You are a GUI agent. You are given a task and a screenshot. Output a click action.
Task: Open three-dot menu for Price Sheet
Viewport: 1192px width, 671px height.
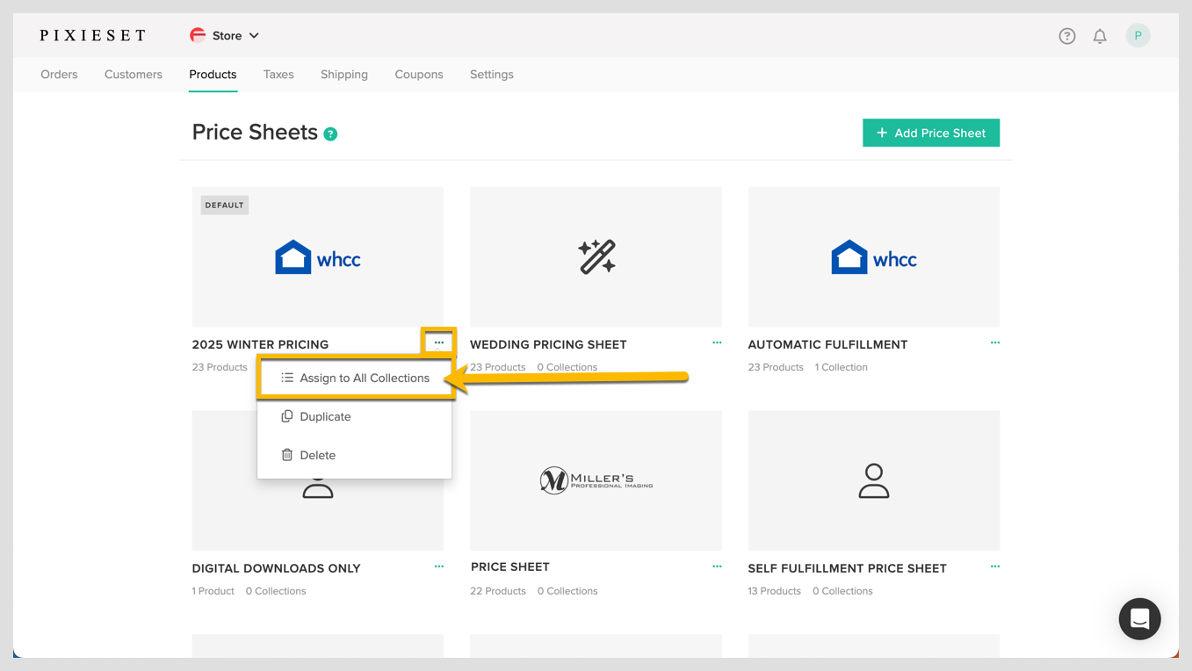[x=717, y=566]
